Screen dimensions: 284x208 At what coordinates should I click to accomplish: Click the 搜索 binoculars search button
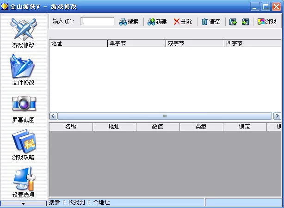(129, 22)
